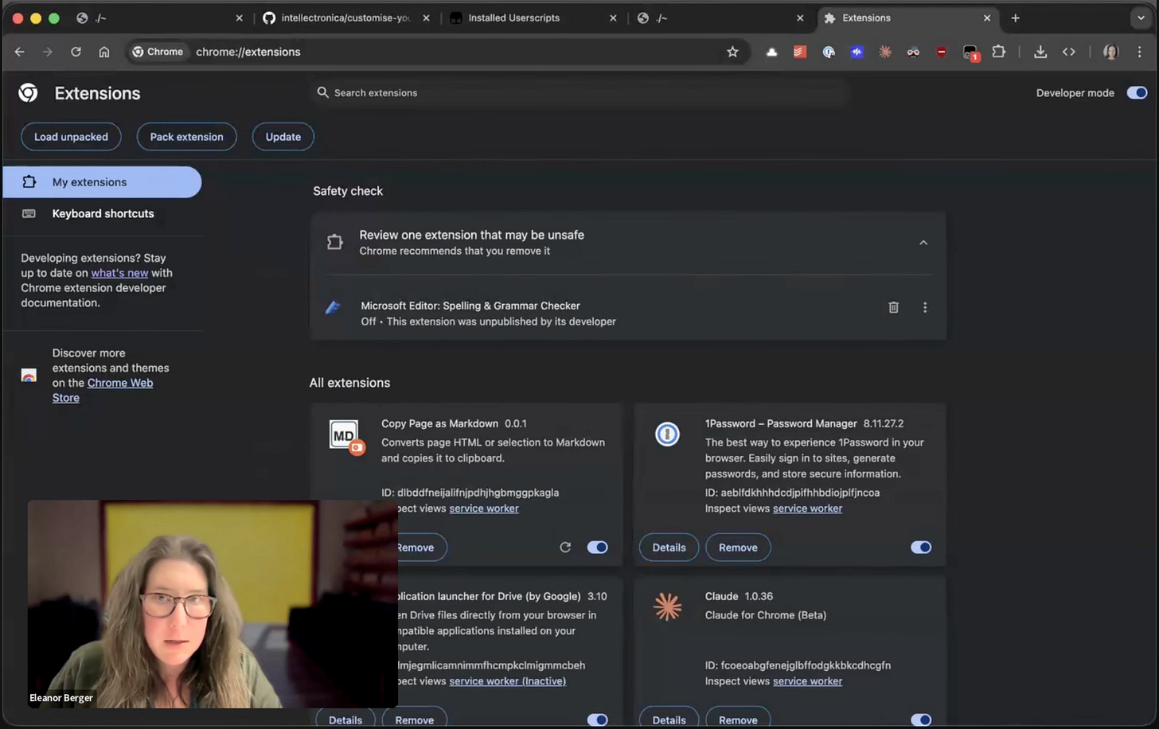Click the Copy Page as Markdown MD icon

click(346, 436)
